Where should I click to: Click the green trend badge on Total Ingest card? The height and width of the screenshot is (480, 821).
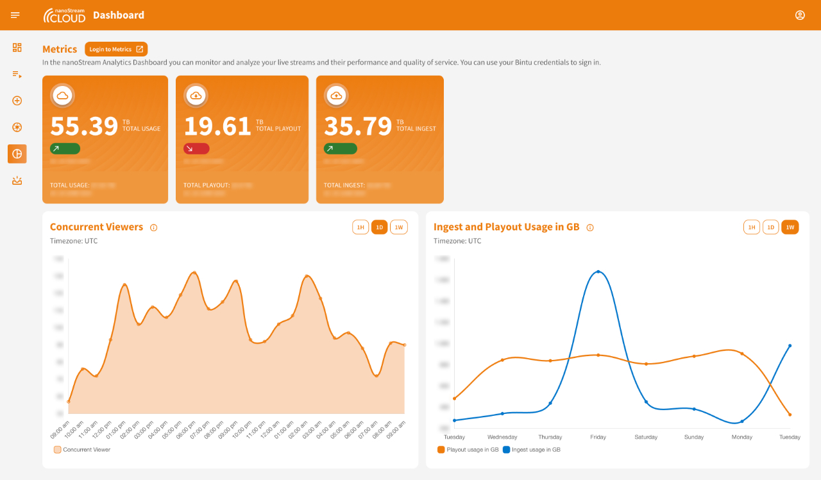pos(341,149)
